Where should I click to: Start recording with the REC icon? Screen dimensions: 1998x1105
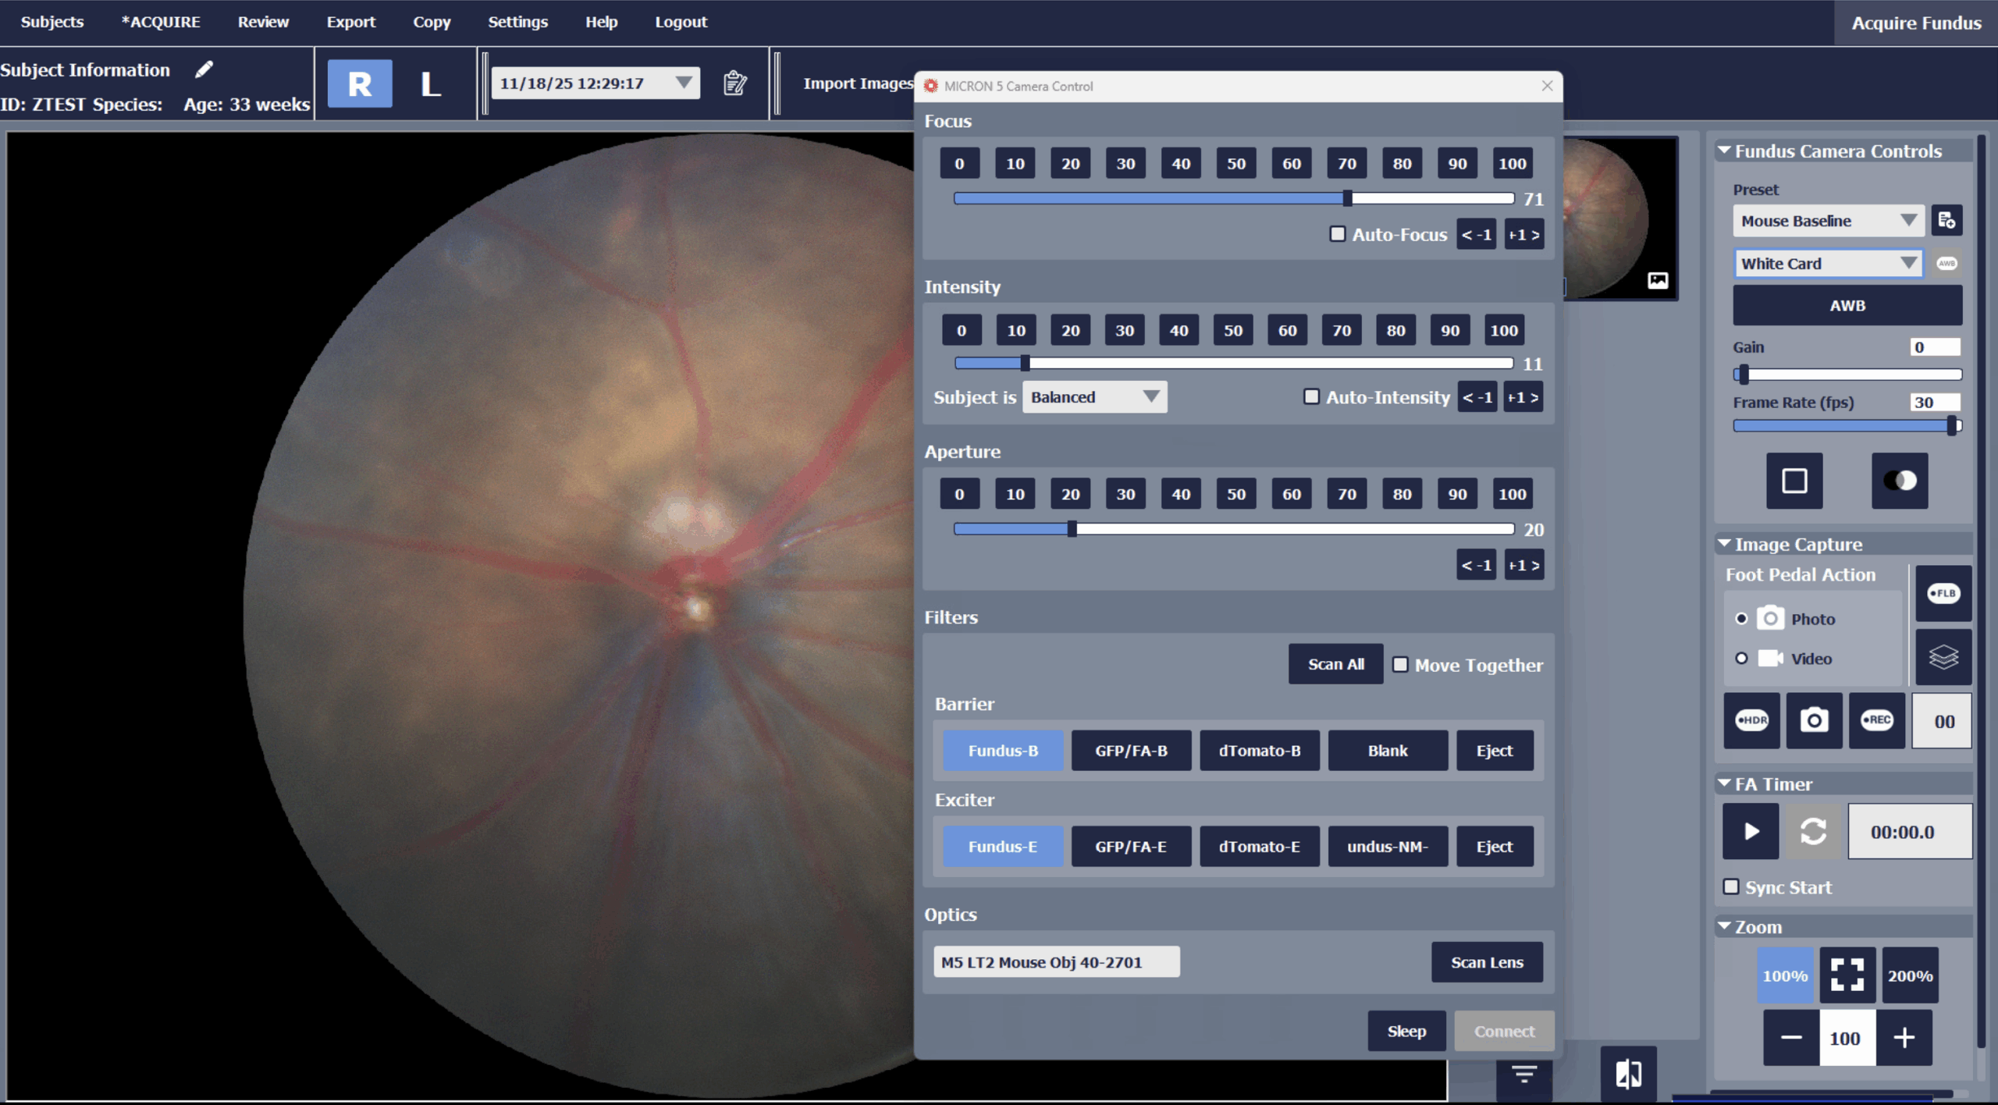[1877, 720]
